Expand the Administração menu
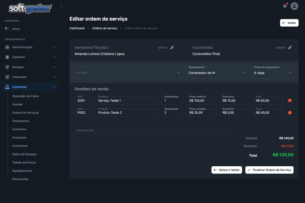 30,47
